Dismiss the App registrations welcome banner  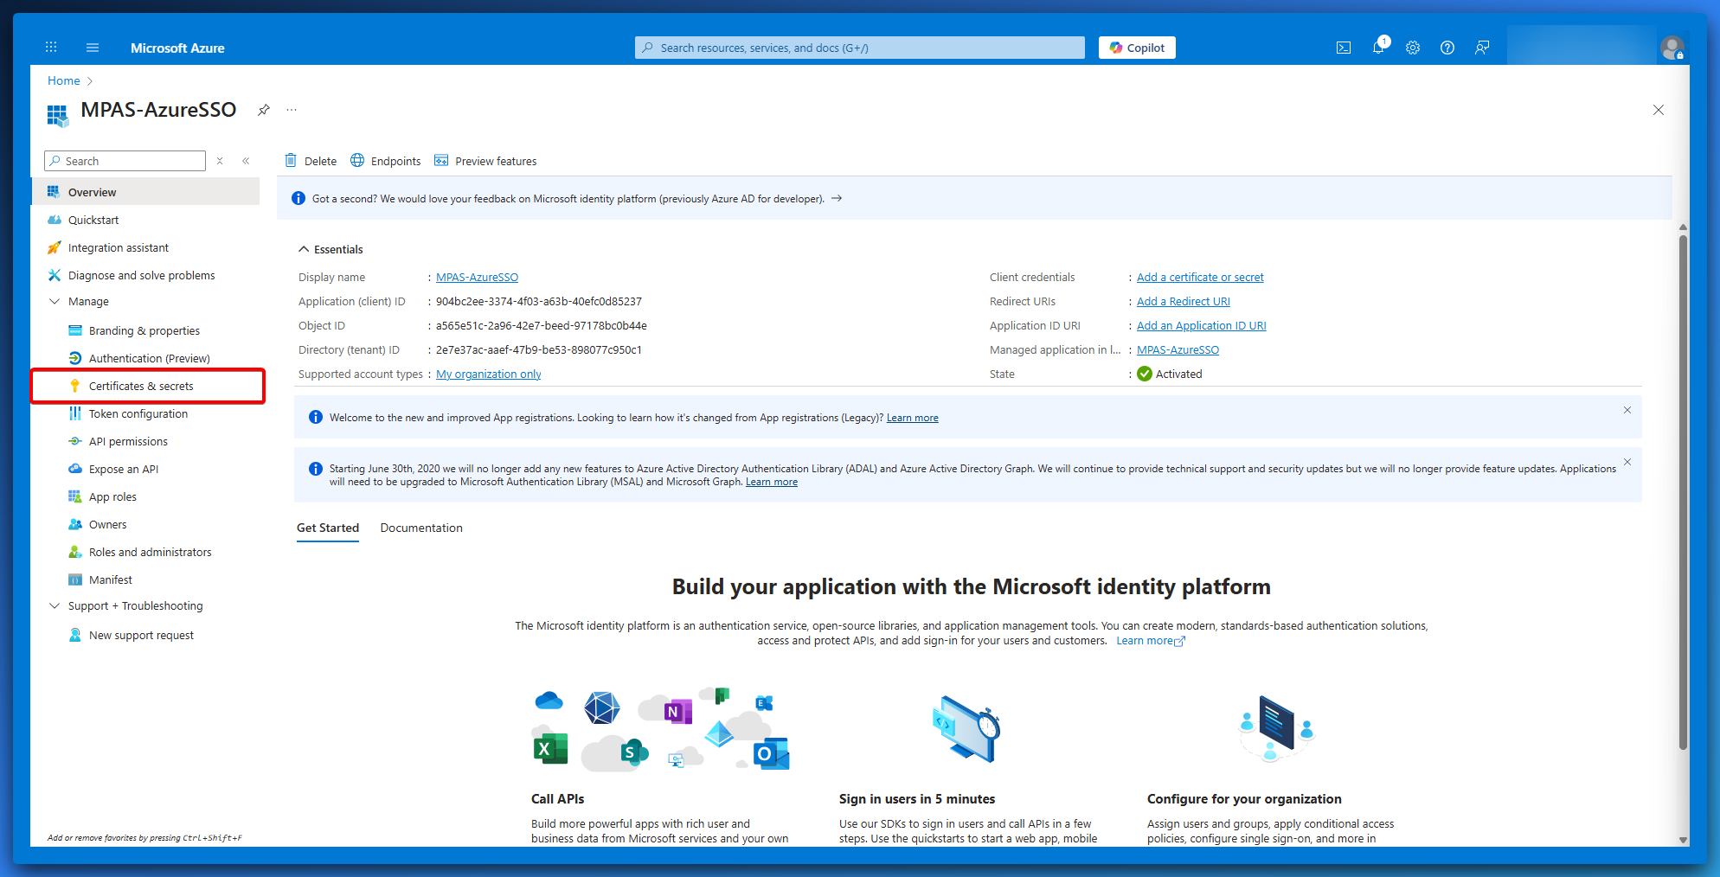pyautogui.click(x=1627, y=410)
